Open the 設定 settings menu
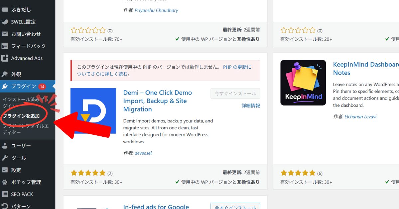Viewport: 399px width, 209px height. coord(16,170)
